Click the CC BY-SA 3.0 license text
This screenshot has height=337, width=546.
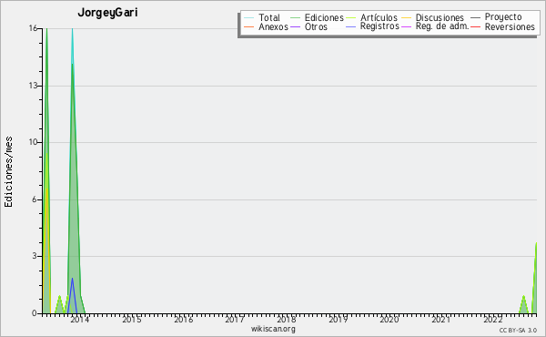click(518, 330)
